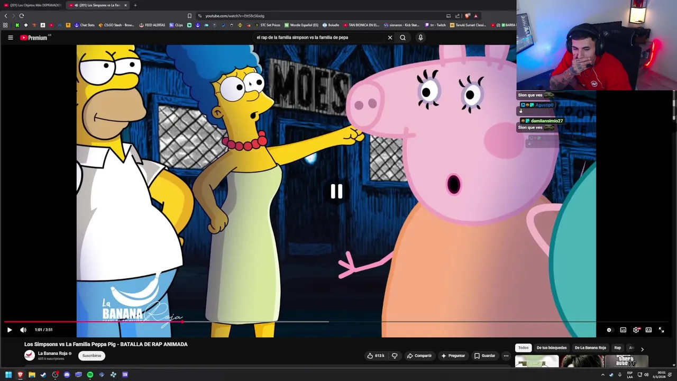677x381 pixels.
Task: Open Brave browser from the taskbar
Action: click(x=20, y=375)
